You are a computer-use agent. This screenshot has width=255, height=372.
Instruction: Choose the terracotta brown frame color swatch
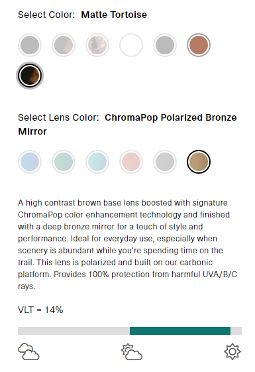(199, 45)
